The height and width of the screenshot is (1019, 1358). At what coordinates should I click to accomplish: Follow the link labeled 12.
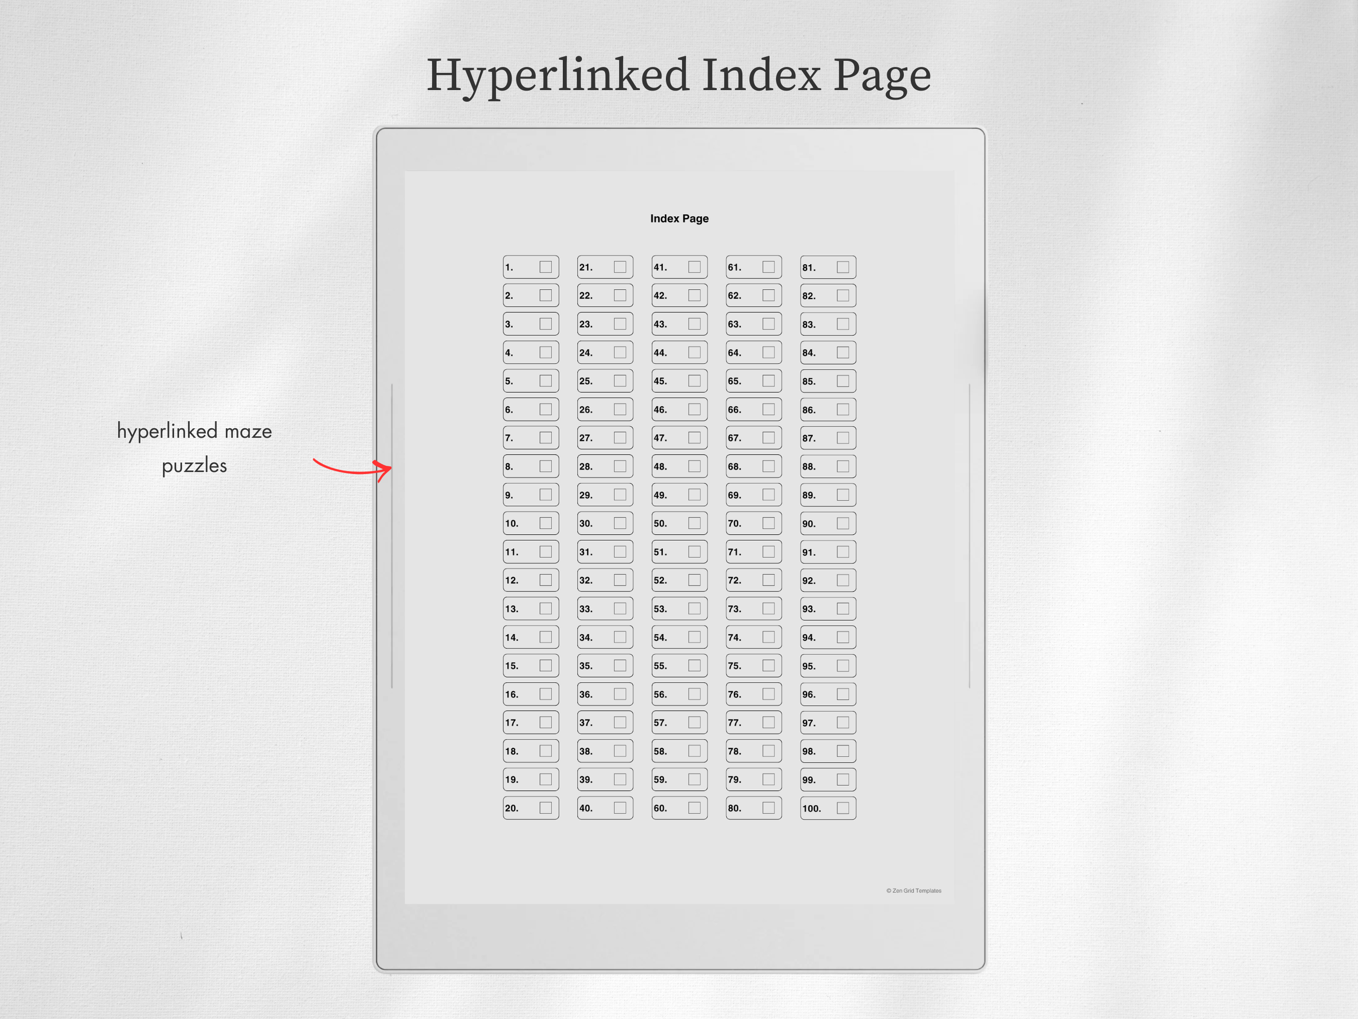511,580
